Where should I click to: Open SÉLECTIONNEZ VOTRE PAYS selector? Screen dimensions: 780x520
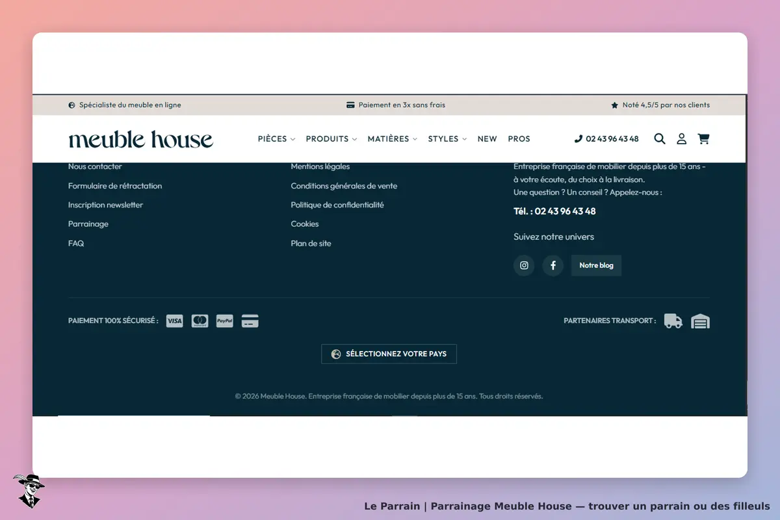point(389,354)
